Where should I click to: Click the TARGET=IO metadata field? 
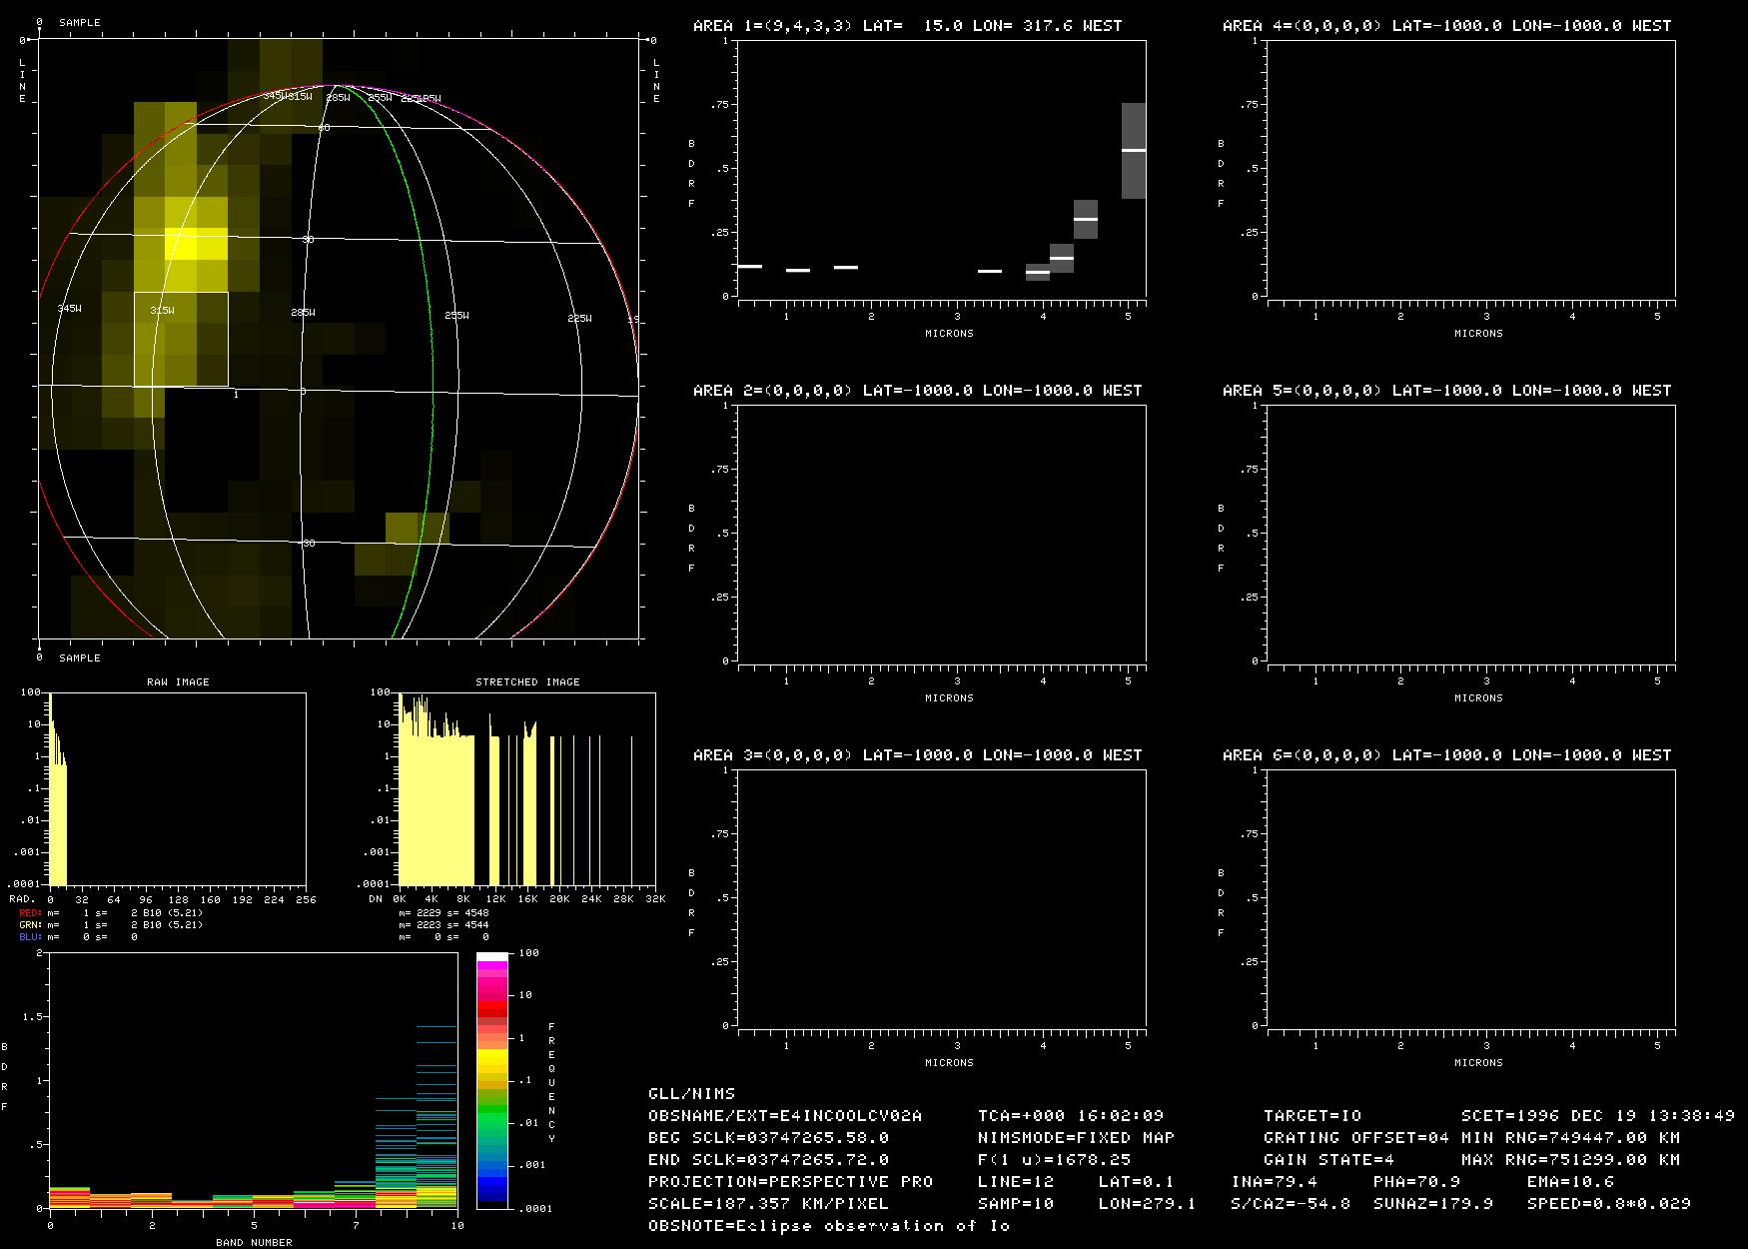(1311, 1115)
